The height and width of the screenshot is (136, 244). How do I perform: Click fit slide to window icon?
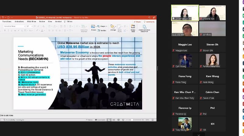pos(153,120)
